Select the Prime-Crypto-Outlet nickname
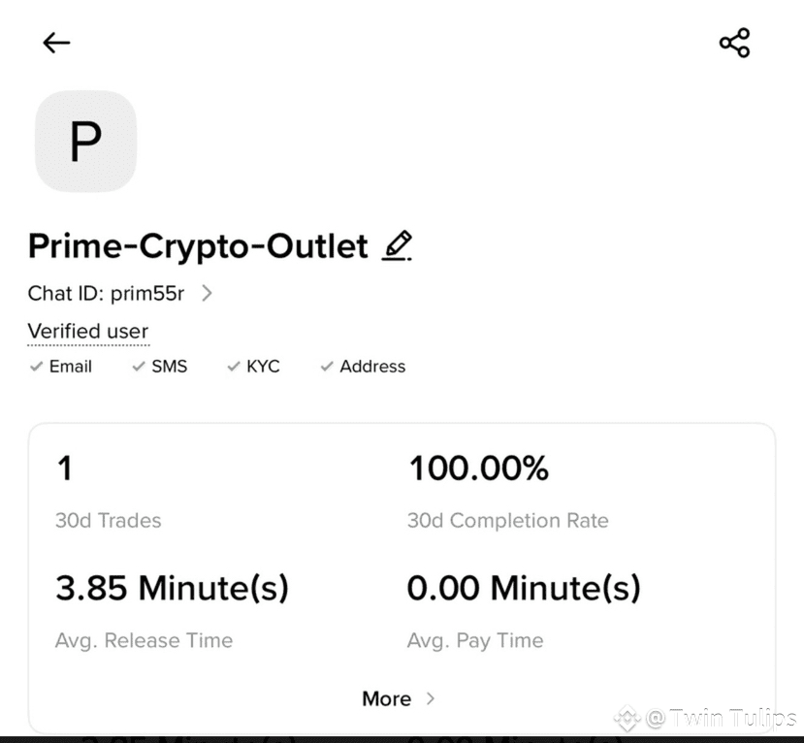The width and height of the screenshot is (804, 743). pos(198,246)
